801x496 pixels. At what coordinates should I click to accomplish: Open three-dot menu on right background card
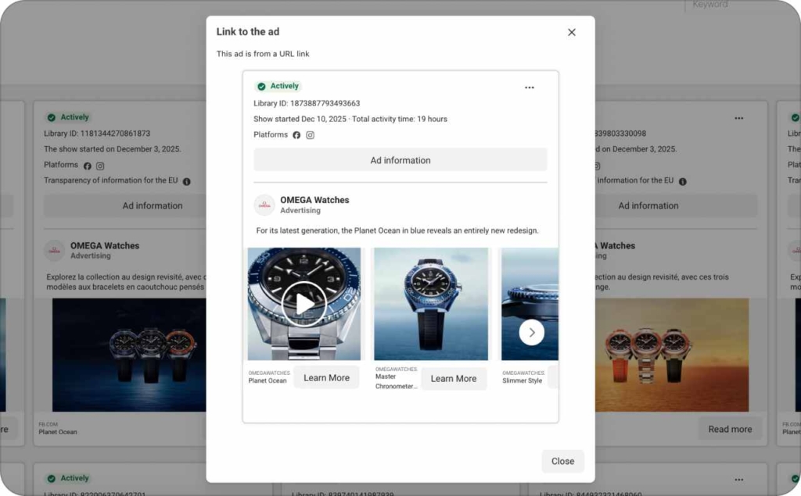(738, 119)
